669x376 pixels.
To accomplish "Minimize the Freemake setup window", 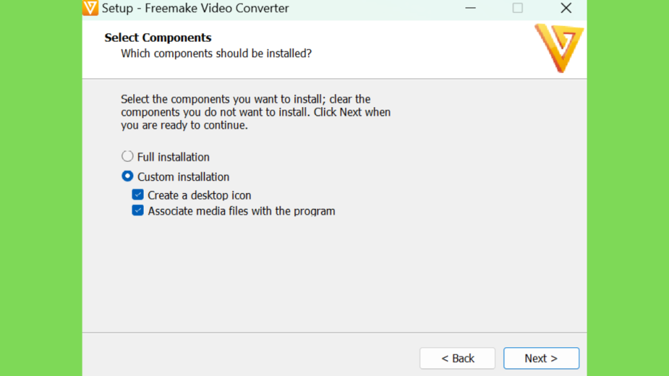I will (x=470, y=8).
